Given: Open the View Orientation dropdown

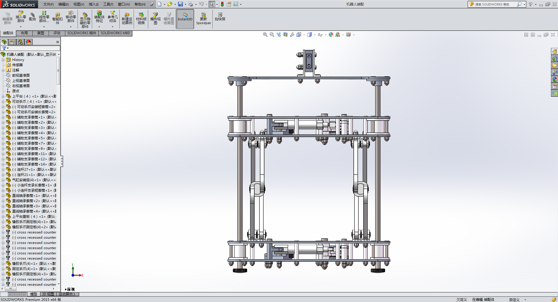Looking at the screenshot, I should [x=304, y=35].
